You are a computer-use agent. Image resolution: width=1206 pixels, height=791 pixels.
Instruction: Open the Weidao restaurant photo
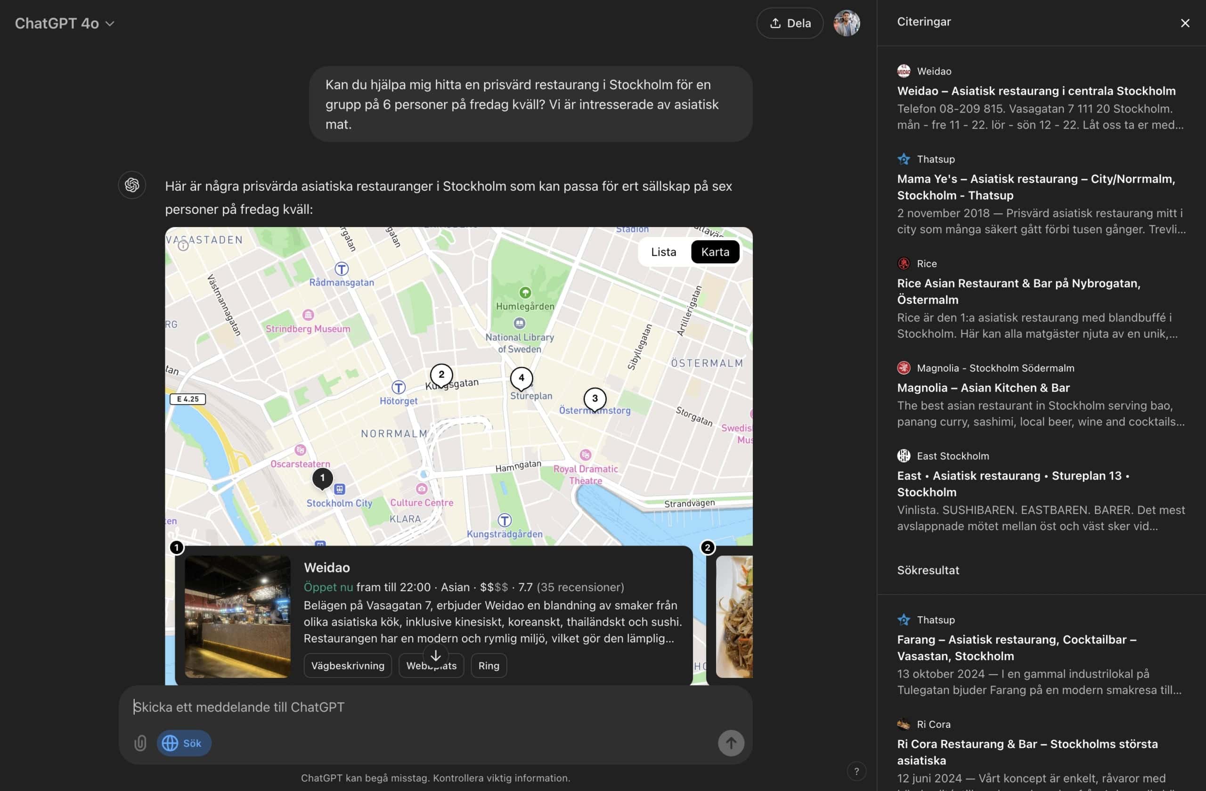(237, 617)
